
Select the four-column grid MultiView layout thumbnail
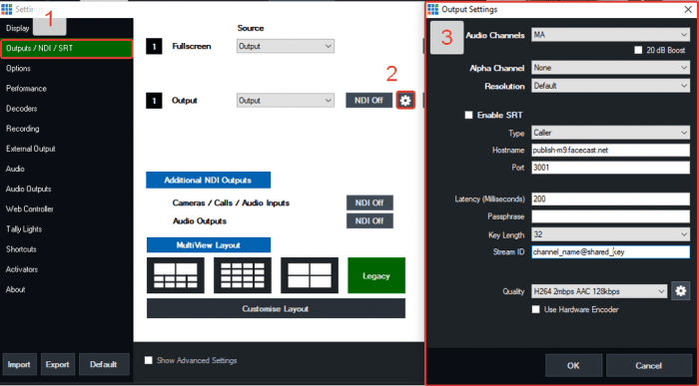coord(243,275)
